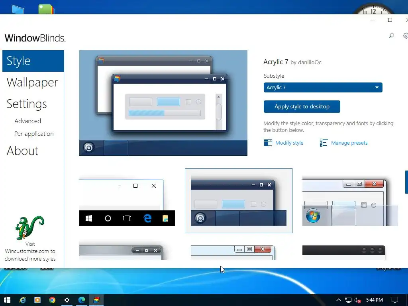The image size is (408, 306).
Task: Open the media player taskbar icon
Action: point(37,300)
